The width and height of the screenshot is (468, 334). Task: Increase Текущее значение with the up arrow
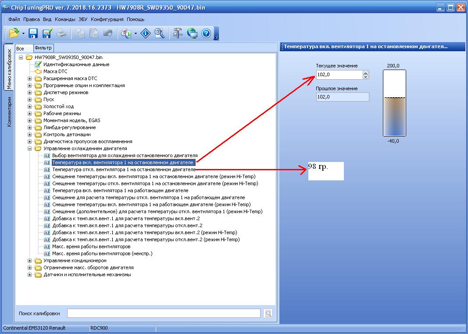pos(366,73)
